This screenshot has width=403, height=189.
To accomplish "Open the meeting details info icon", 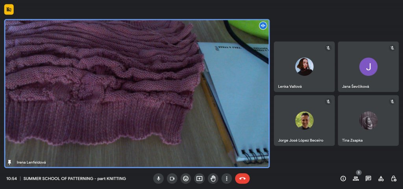I will pyautogui.click(x=343, y=178).
